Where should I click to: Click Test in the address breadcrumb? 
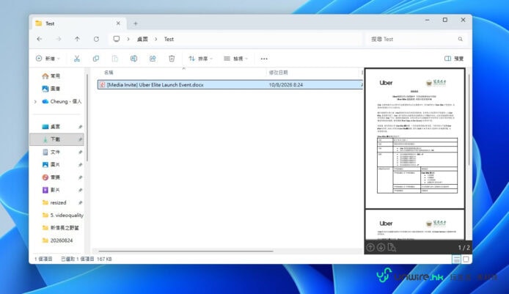[169, 39]
